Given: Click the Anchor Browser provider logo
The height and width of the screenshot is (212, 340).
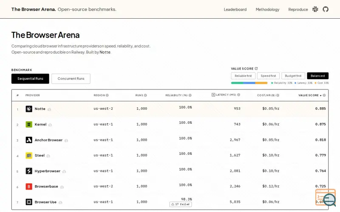Looking at the screenshot, I should tap(29, 140).
